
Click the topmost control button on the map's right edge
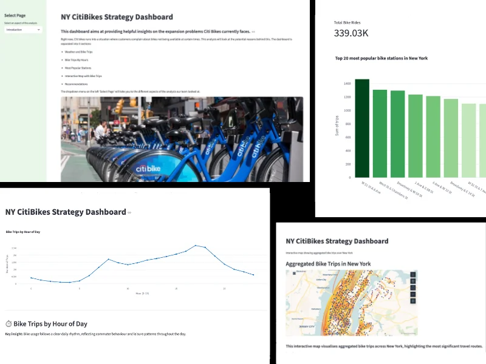click(413, 274)
